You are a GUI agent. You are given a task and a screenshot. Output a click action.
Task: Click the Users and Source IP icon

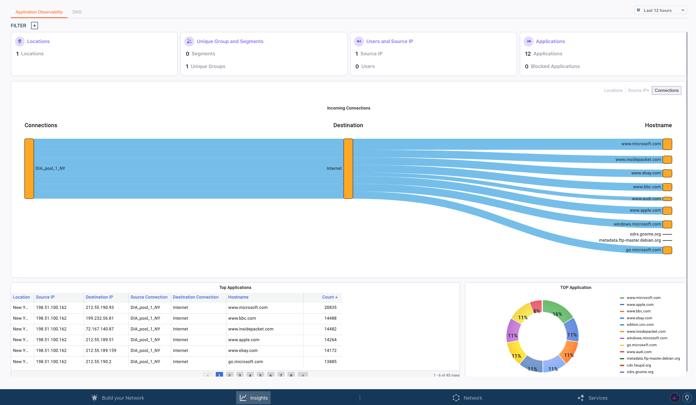[359, 41]
